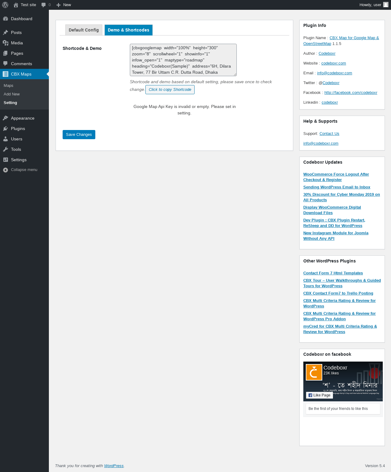The width and height of the screenshot is (391, 472).
Task: Open 'Contact Form 7 Html Templates' link
Action: (333, 273)
